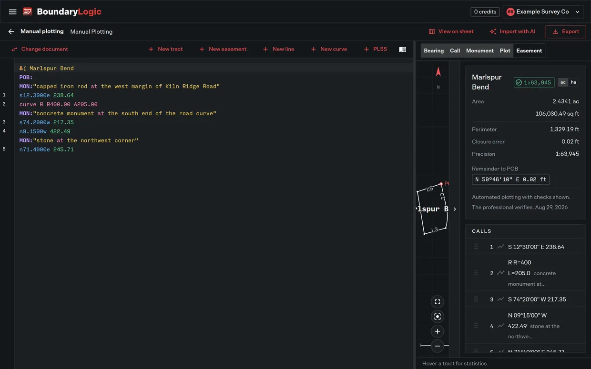This screenshot has height=369, width=591.
Task: Switch area units to acres
Action: pyautogui.click(x=563, y=82)
